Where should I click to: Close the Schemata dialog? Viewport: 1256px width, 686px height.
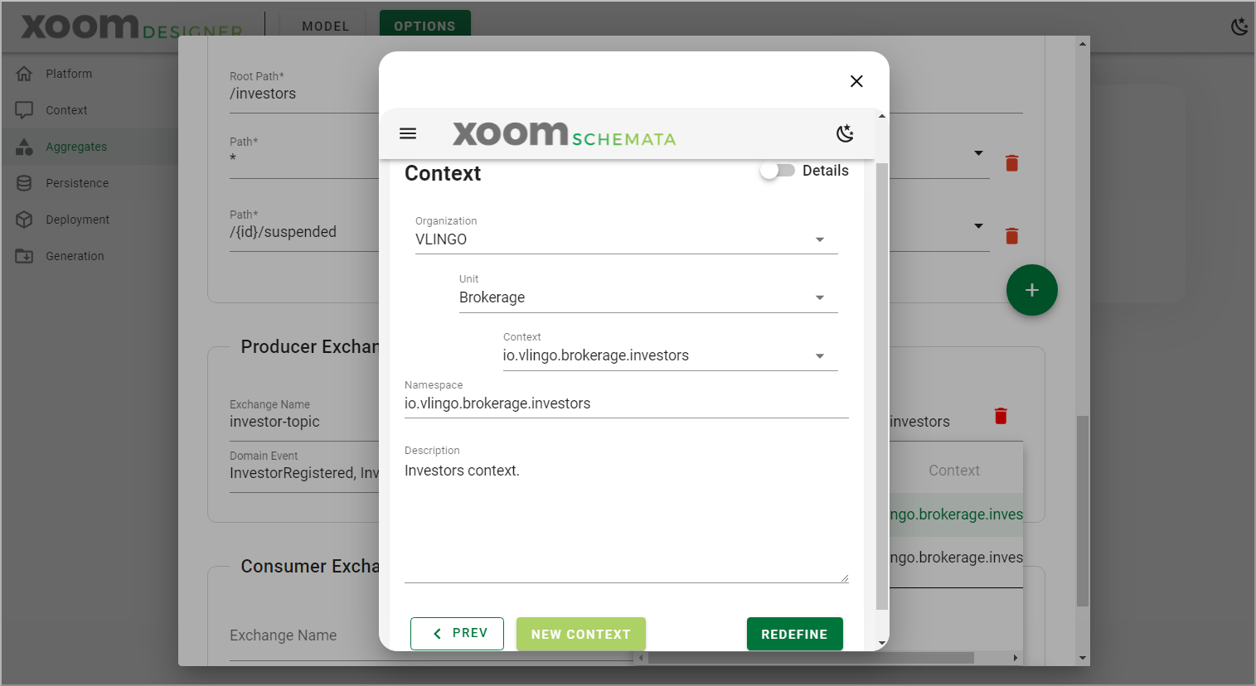point(856,81)
